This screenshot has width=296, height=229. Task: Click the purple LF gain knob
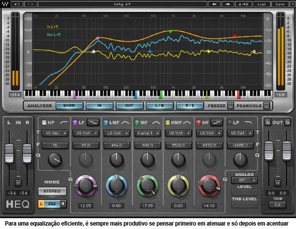click(x=85, y=186)
